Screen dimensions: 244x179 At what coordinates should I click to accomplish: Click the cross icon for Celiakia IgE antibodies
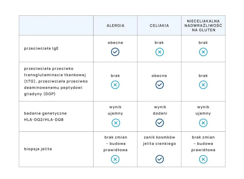pos(159,52)
